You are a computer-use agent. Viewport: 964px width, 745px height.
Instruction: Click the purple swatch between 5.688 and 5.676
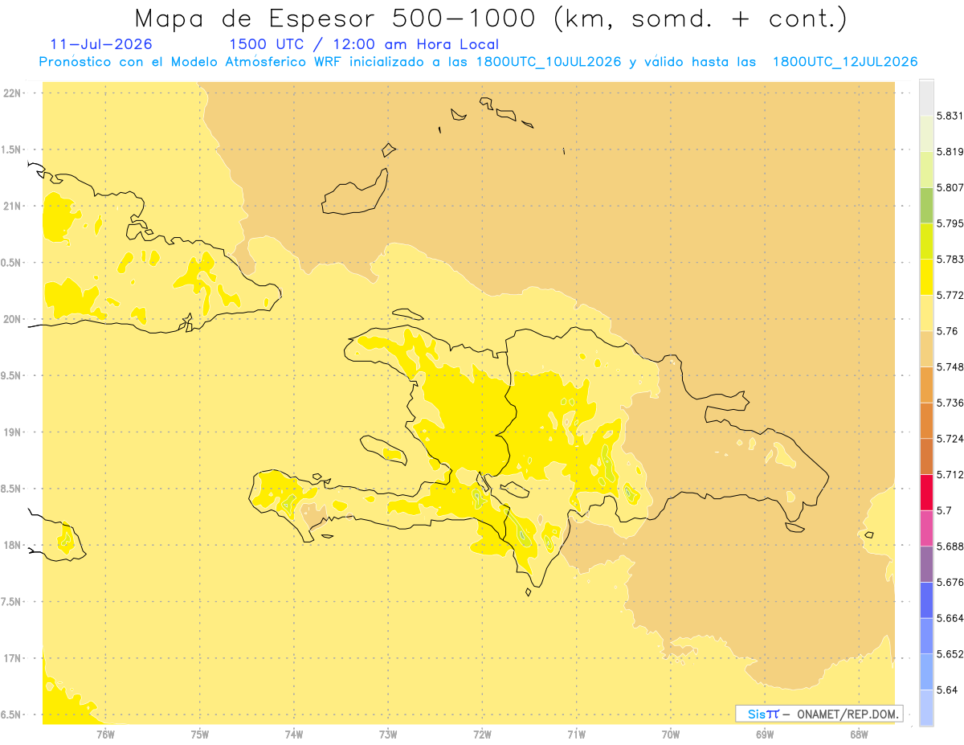[x=926, y=564]
